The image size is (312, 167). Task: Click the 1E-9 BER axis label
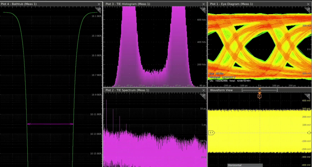pyautogui.click(x=96, y=95)
